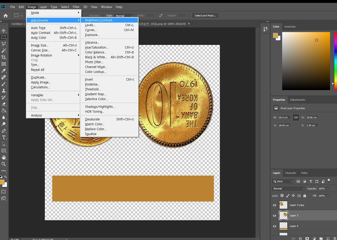Select the Rectangular Marquee tool in the toolbox

(4, 37)
